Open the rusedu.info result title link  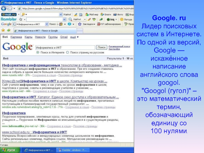pos(62,65)
